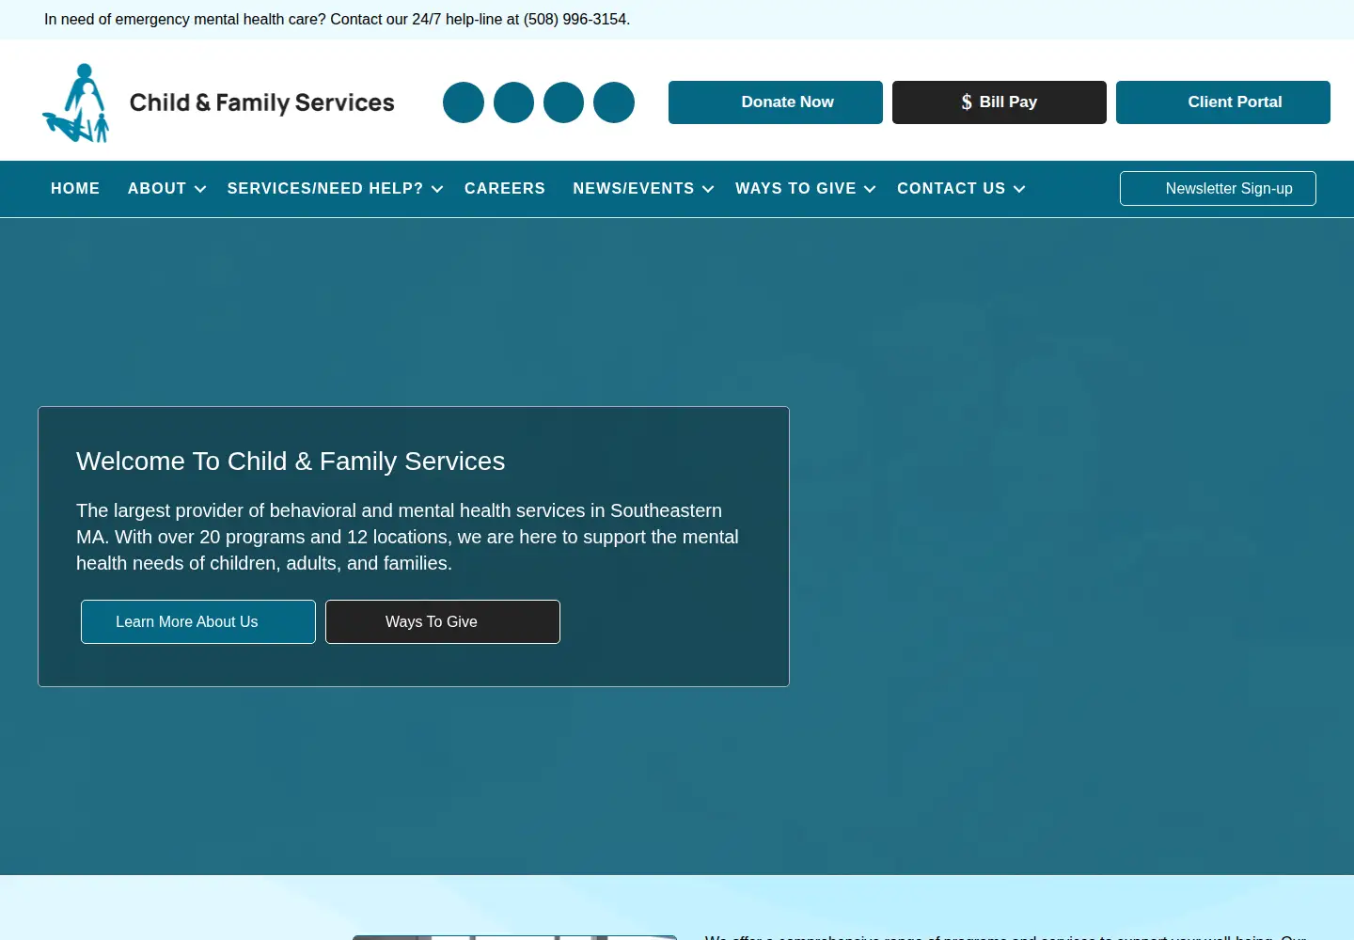Expand the WAYS TO GIVE dropdown chevron
Image resolution: width=1354 pixels, height=940 pixels.
[870, 189]
